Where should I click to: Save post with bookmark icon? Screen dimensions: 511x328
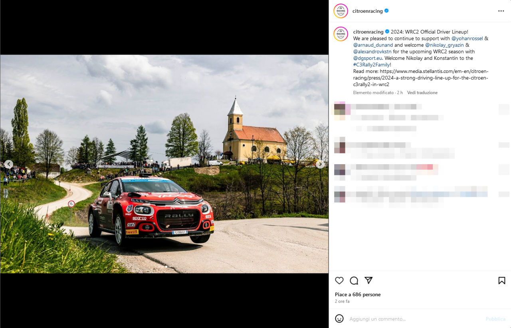[x=502, y=281]
